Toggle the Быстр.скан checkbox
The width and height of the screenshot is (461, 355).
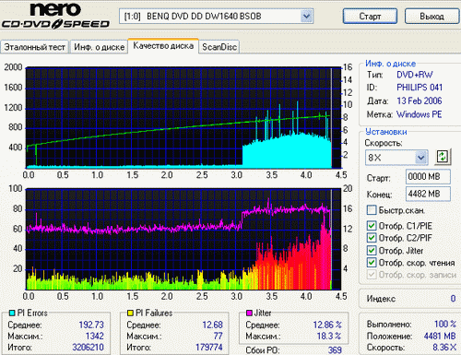click(x=372, y=210)
